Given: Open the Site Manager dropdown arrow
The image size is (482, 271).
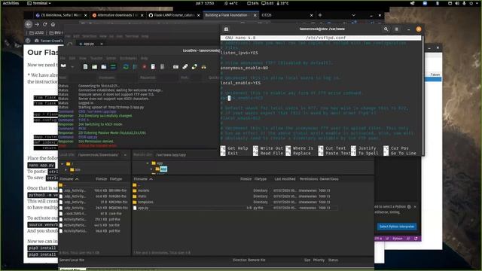Looking at the screenshot, I should [x=72, y=67].
